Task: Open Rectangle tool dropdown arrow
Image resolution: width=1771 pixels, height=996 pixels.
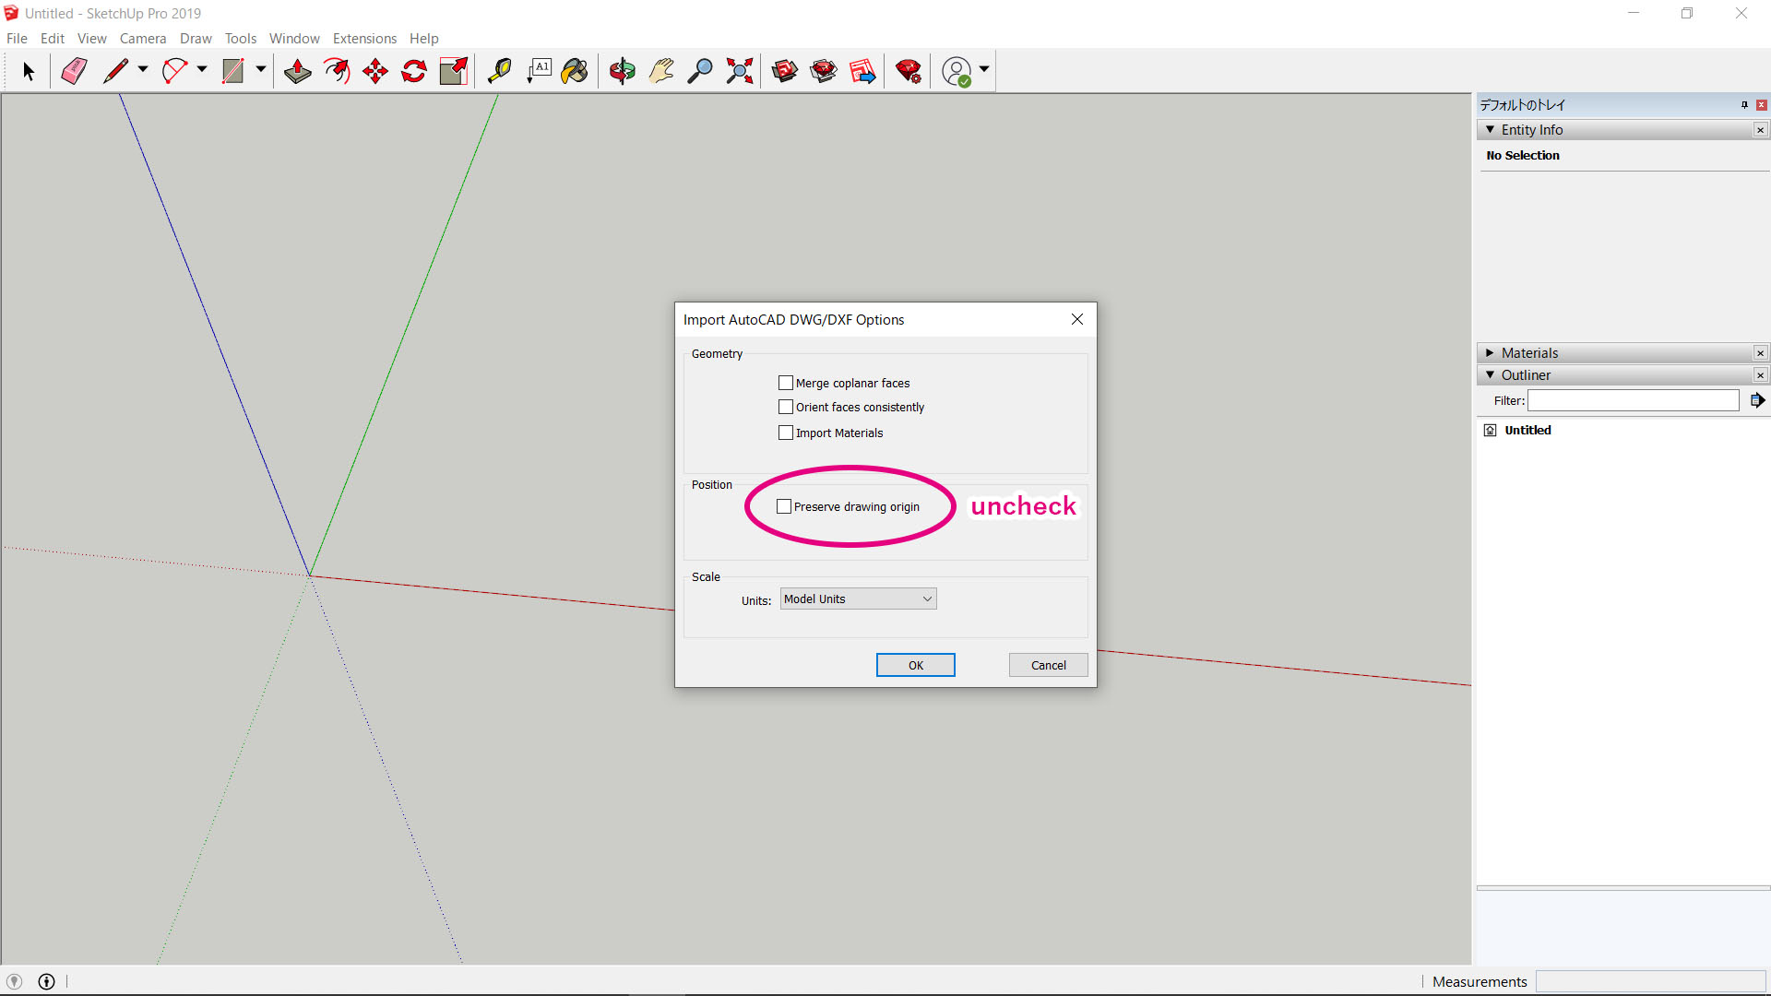Action: 261,69
